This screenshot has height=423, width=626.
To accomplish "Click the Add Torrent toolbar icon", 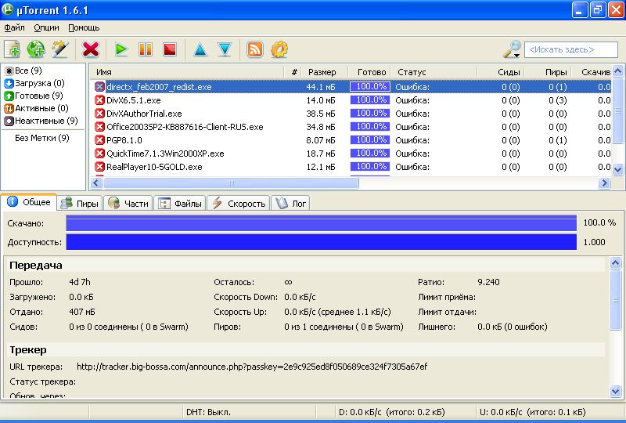I will [x=12, y=49].
